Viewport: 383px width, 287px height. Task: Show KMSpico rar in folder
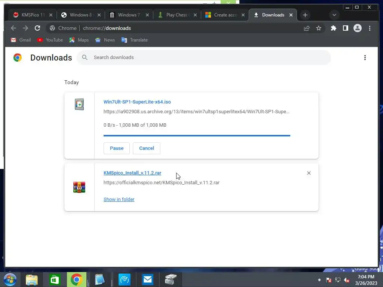(x=119, y=200)
